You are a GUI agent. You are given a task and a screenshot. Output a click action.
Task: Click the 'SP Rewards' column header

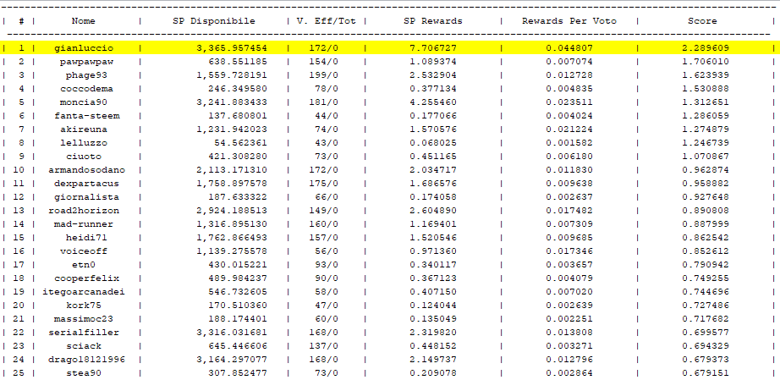click(433, 21)
